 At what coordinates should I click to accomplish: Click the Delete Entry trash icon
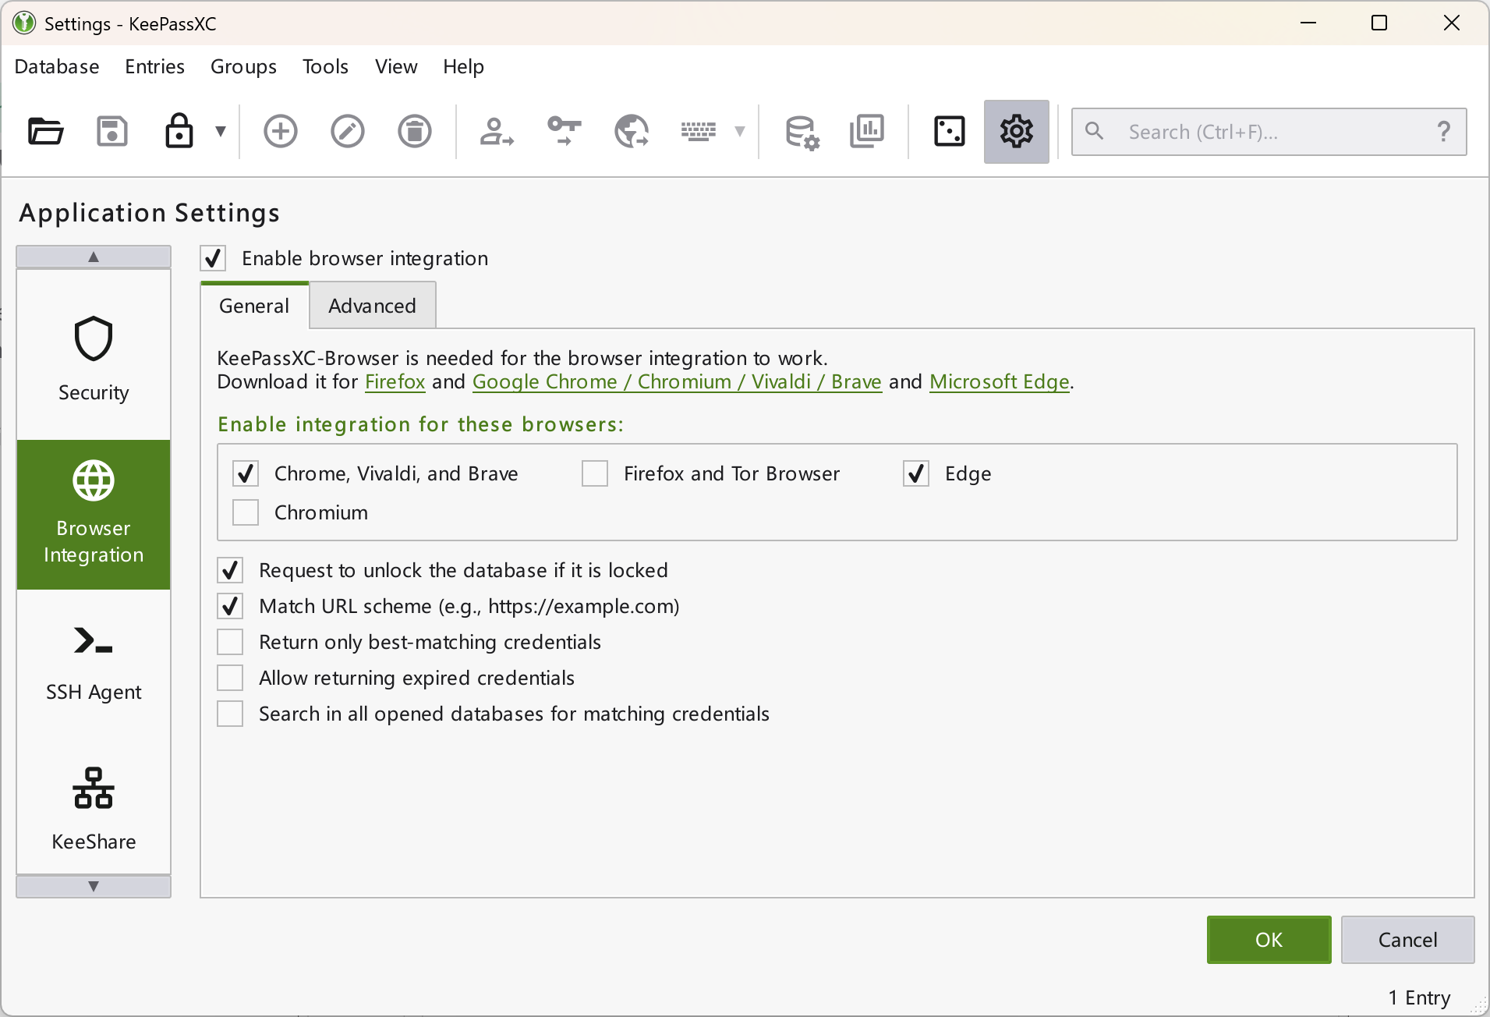(415, 131)
